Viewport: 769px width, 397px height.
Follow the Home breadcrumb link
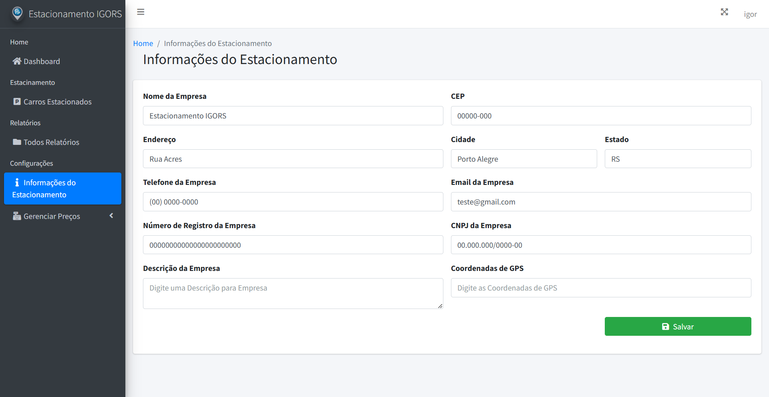[143, 43]
